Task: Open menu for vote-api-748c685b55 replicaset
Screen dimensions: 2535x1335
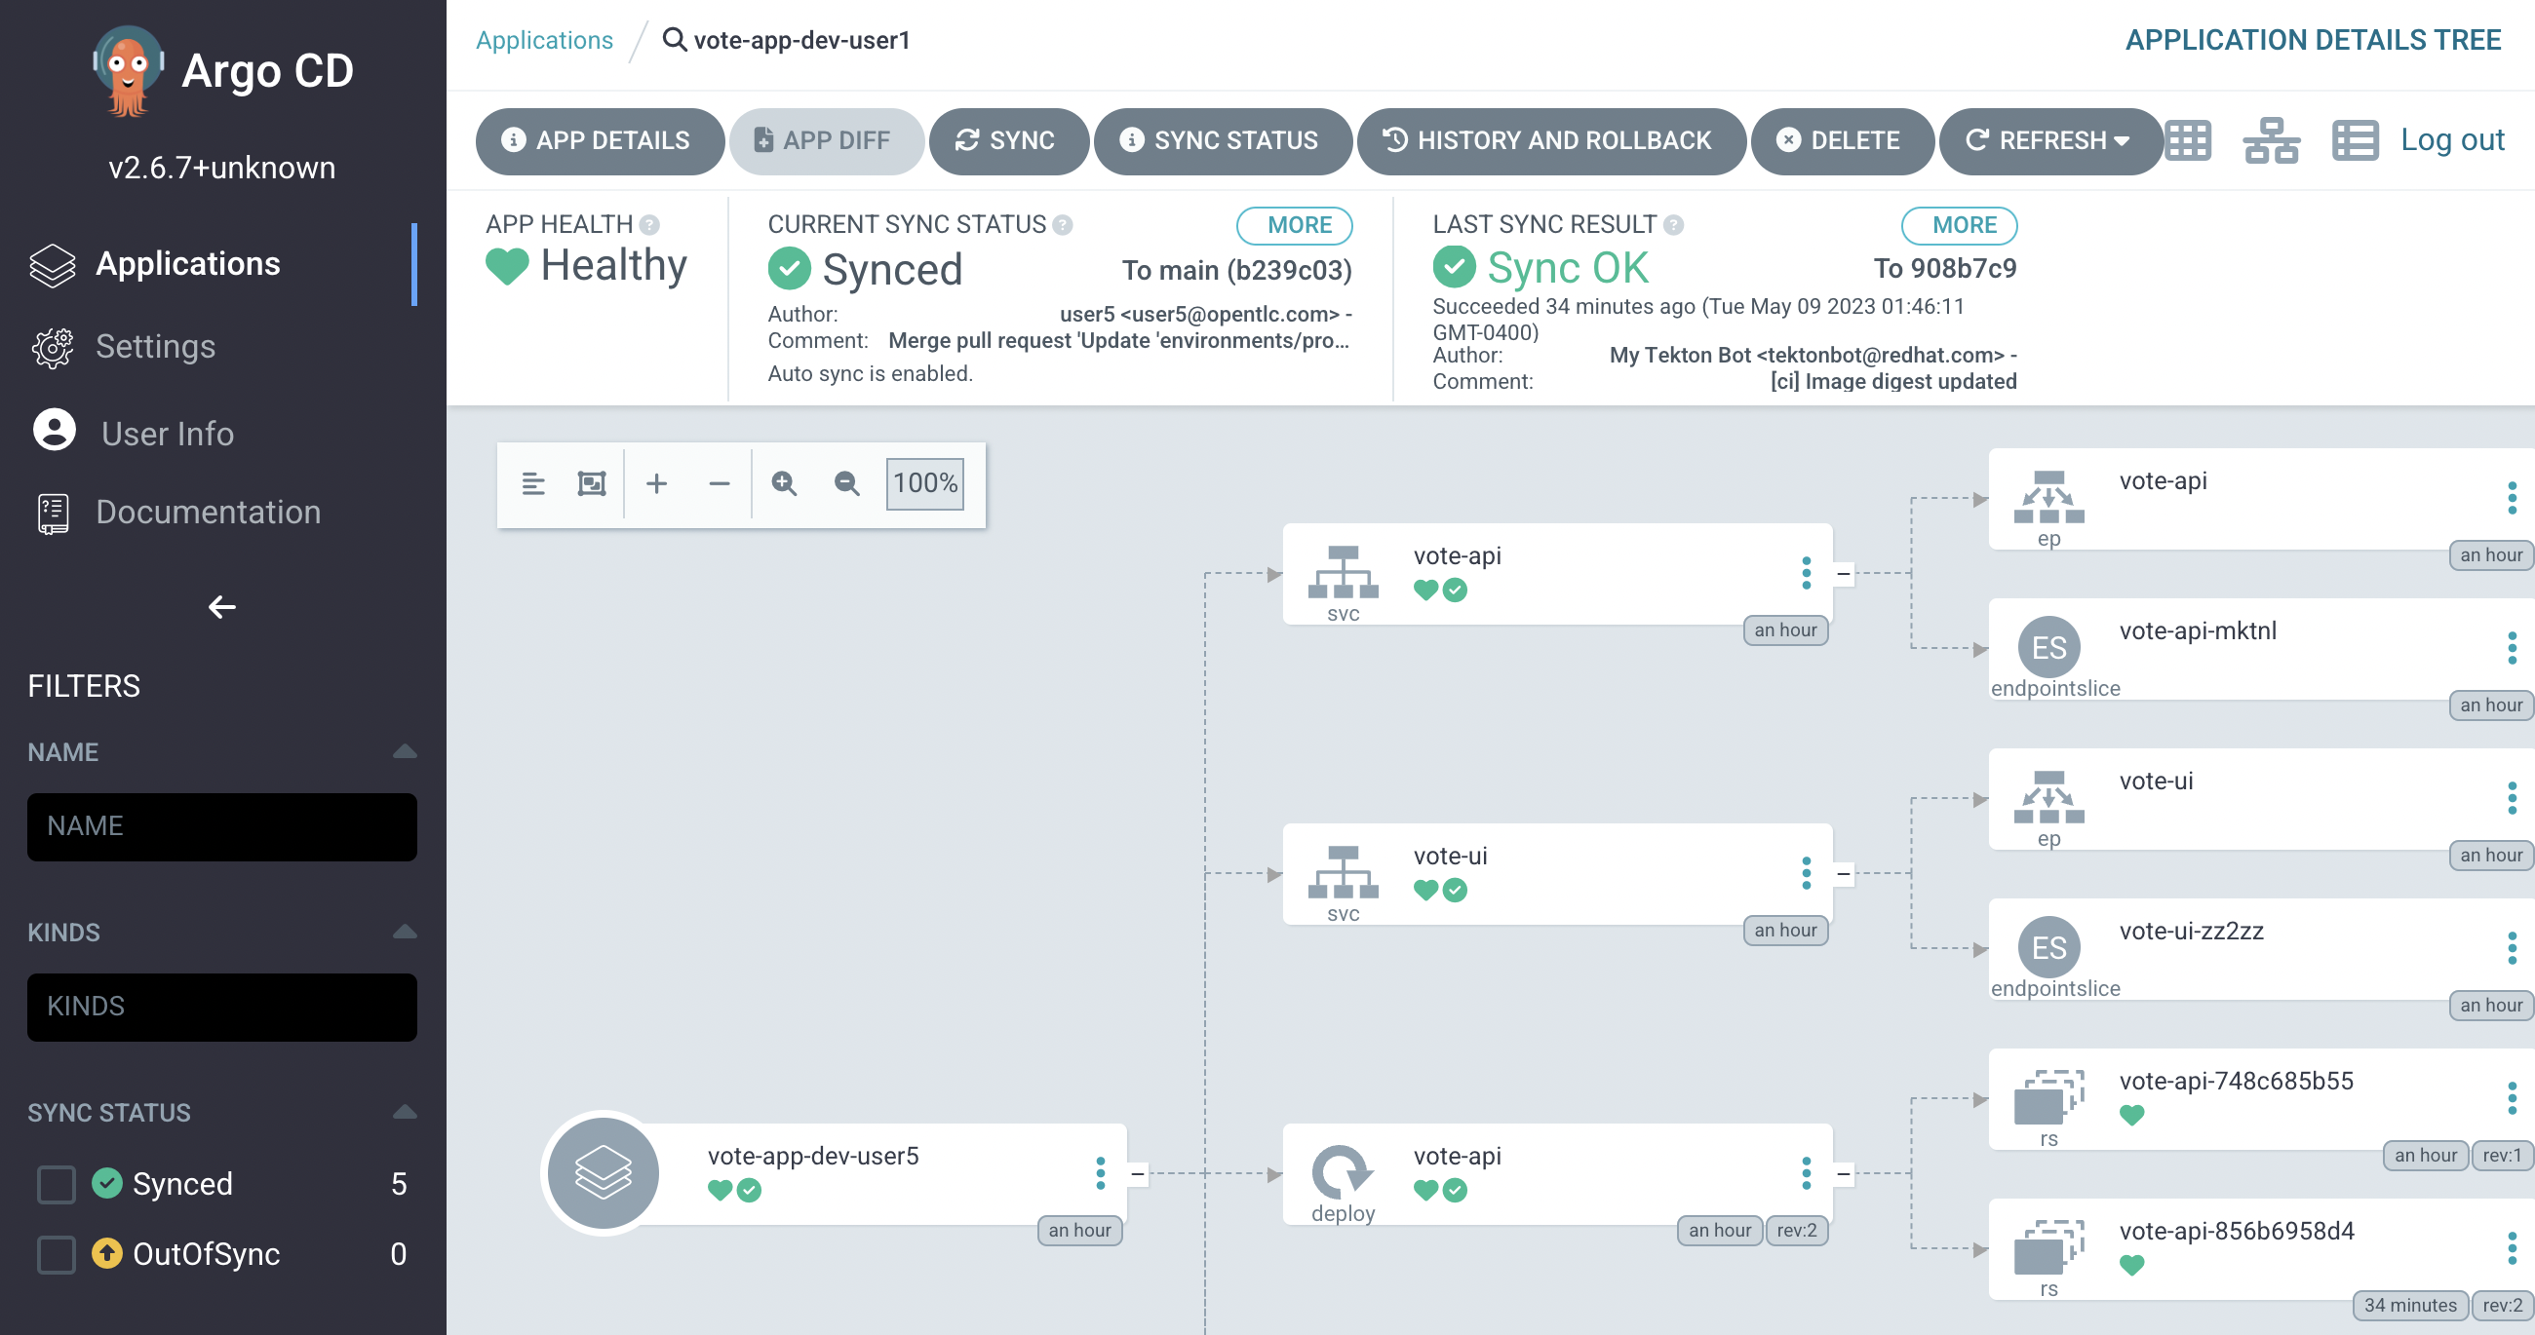Action: tap(2512, 1098)
